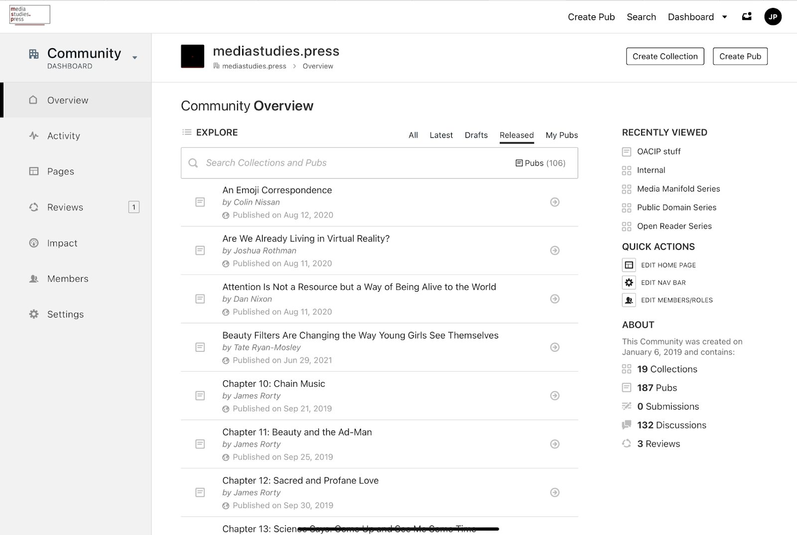Open arrow icon for Chapter 11: Beauty and the Ad-Man
The height and width of the screenshot is (535, 797).
[x=554, y=444]
